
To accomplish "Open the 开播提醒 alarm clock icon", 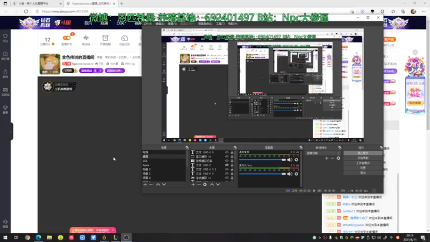I will tap(105, 38).
